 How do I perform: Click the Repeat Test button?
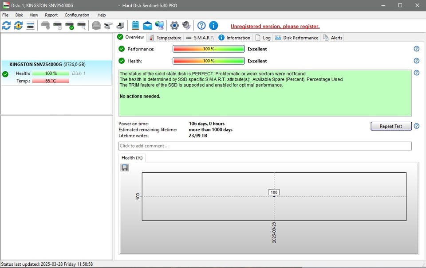click(x=391, y=126)
